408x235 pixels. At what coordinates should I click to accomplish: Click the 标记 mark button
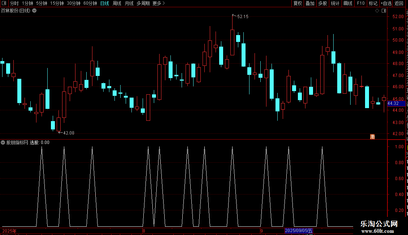pos(373,3)
